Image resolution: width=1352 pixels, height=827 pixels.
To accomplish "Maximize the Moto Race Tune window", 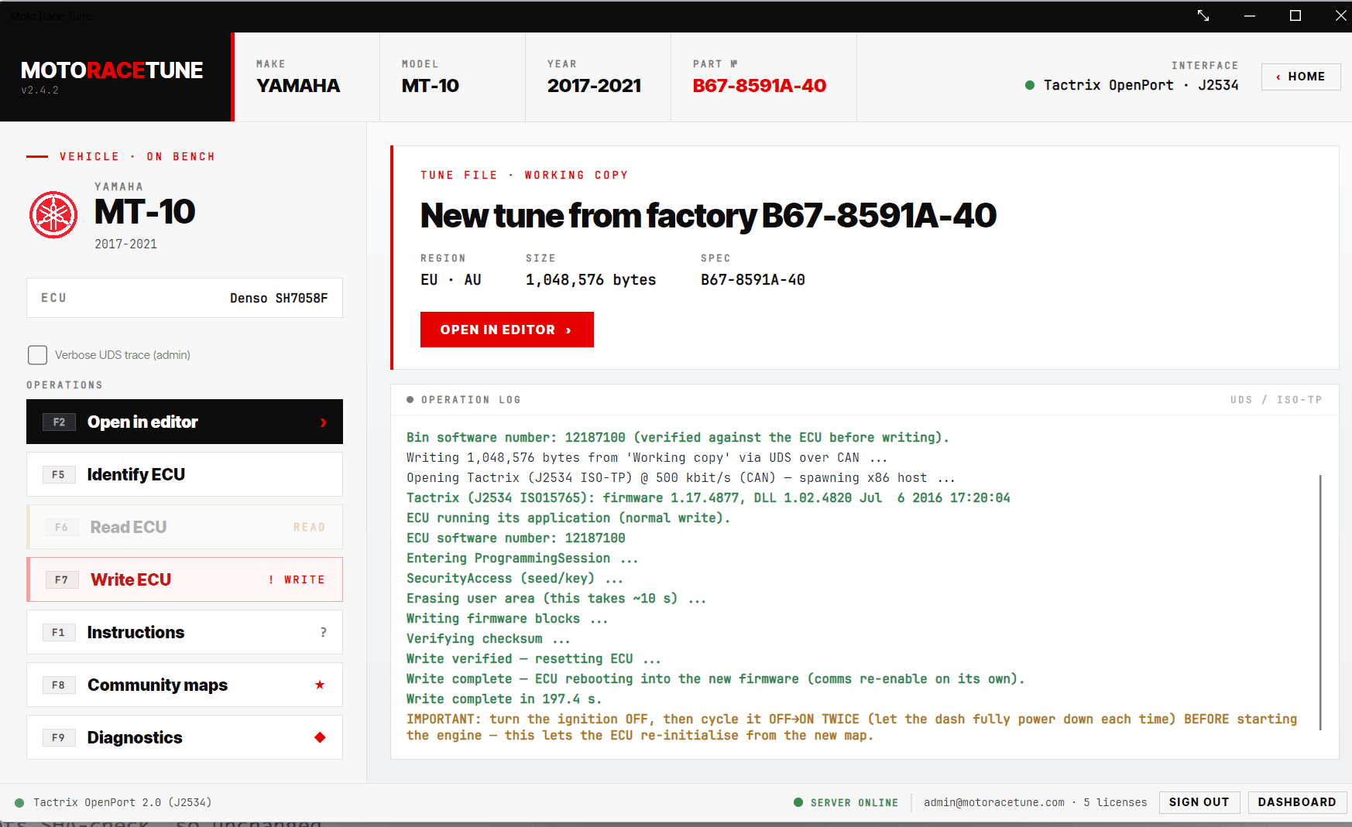I will (x=1295, y=15).
